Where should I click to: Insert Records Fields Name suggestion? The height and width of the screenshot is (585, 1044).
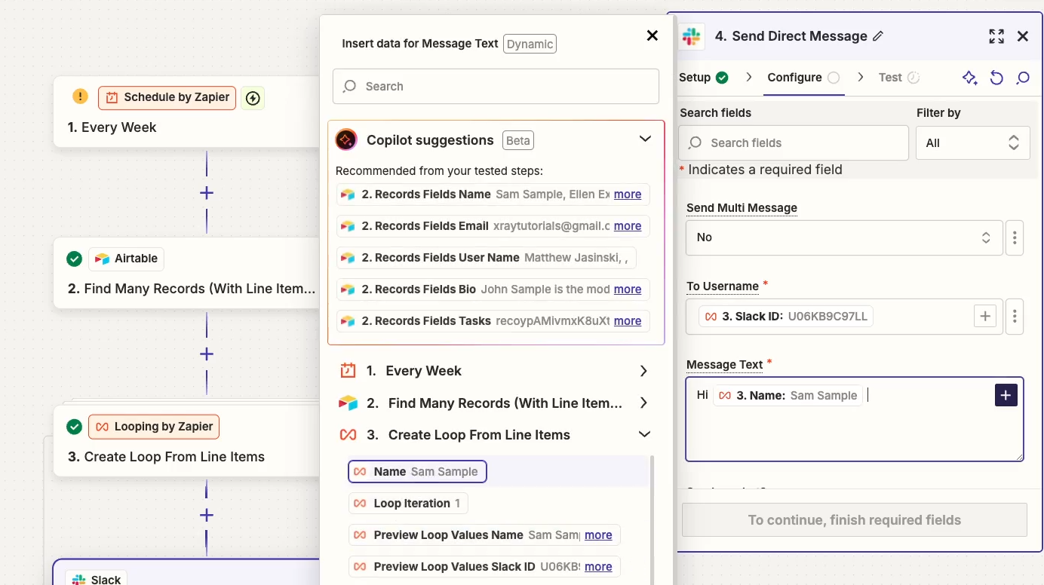[493, 194]
